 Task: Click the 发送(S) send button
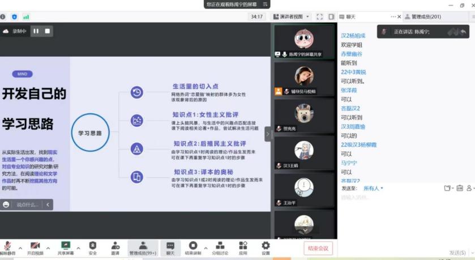(x=457, y=253)
